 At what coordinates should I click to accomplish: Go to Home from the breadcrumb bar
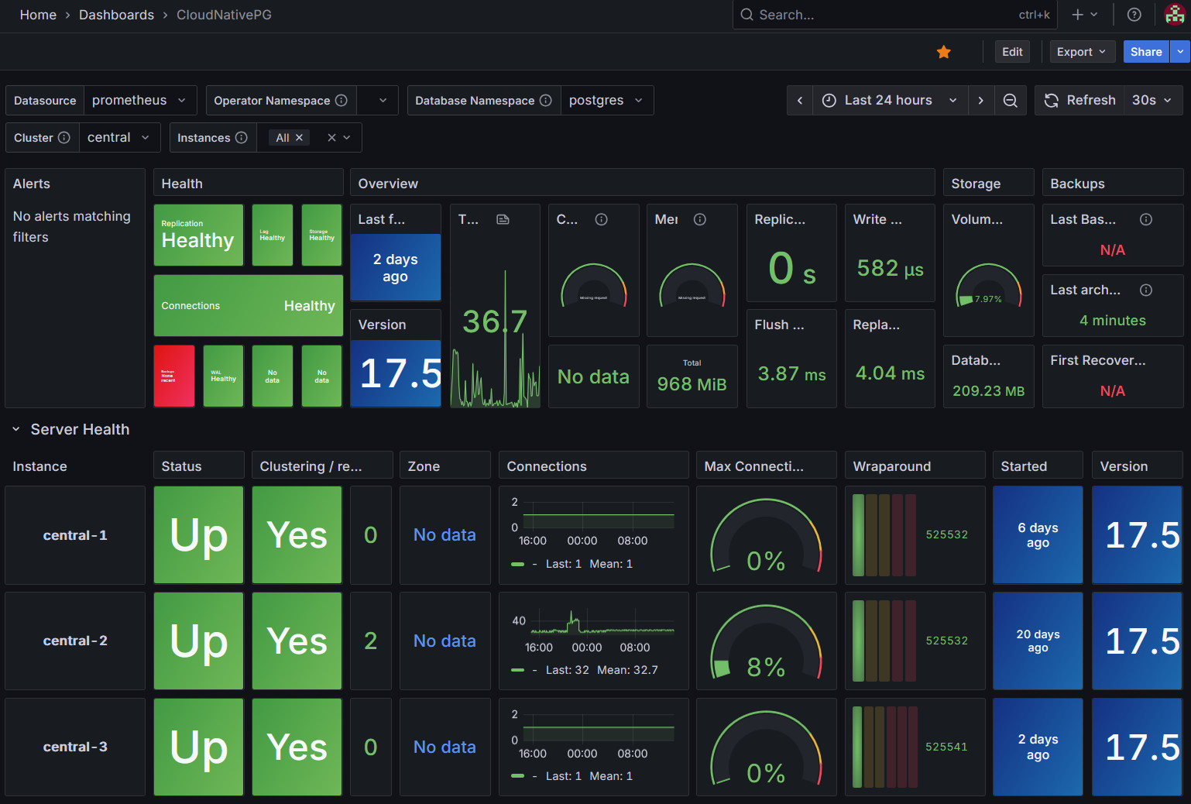(x=38, y=15)
